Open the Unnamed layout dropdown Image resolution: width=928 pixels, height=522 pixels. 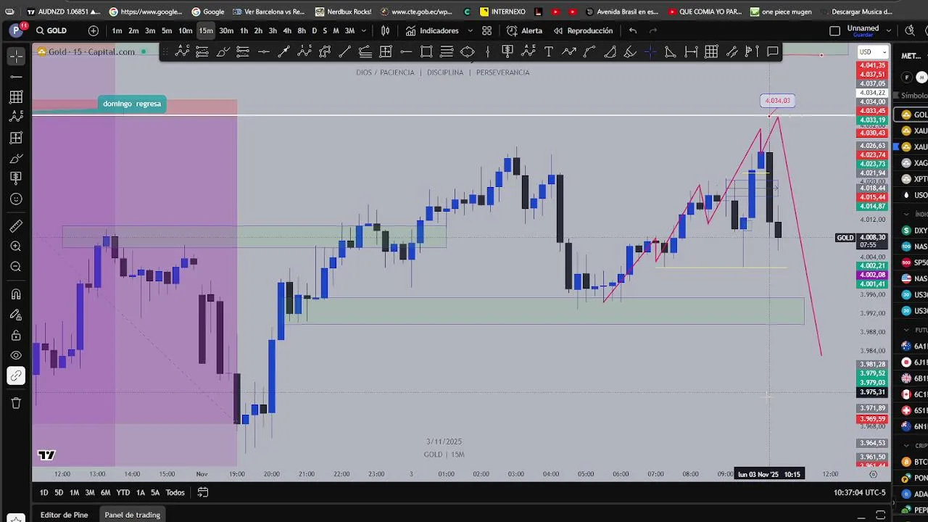(889, 30)
